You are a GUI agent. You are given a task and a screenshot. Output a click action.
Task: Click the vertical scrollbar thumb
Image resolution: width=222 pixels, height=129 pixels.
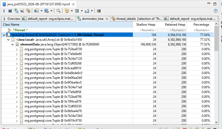(216, 38)
